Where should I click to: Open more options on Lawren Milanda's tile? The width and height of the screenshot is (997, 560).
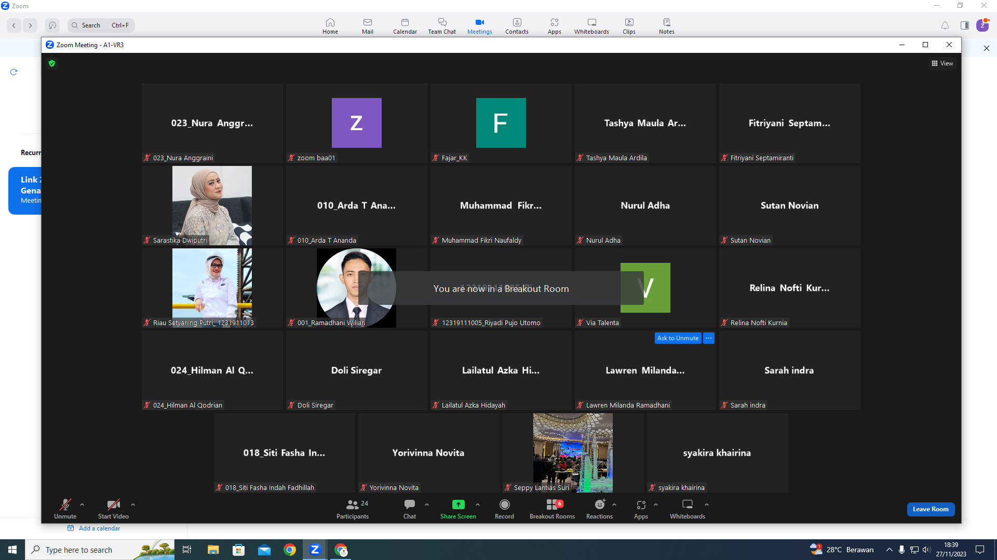(709, 338)
